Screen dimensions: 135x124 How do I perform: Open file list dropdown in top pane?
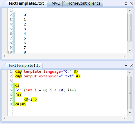126,4
